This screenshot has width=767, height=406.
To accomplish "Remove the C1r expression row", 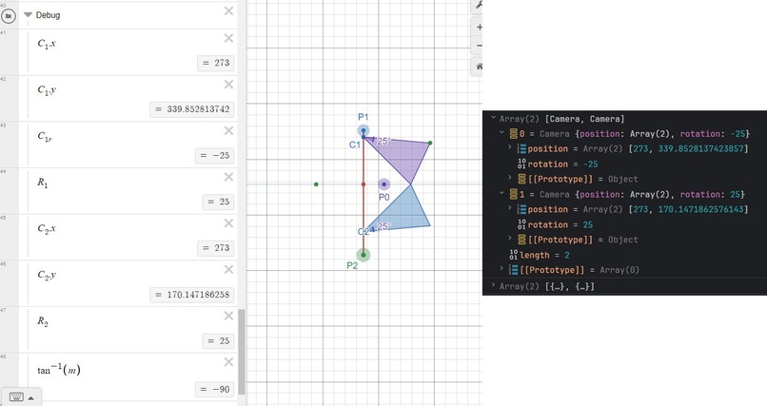I will pos(228,130).
